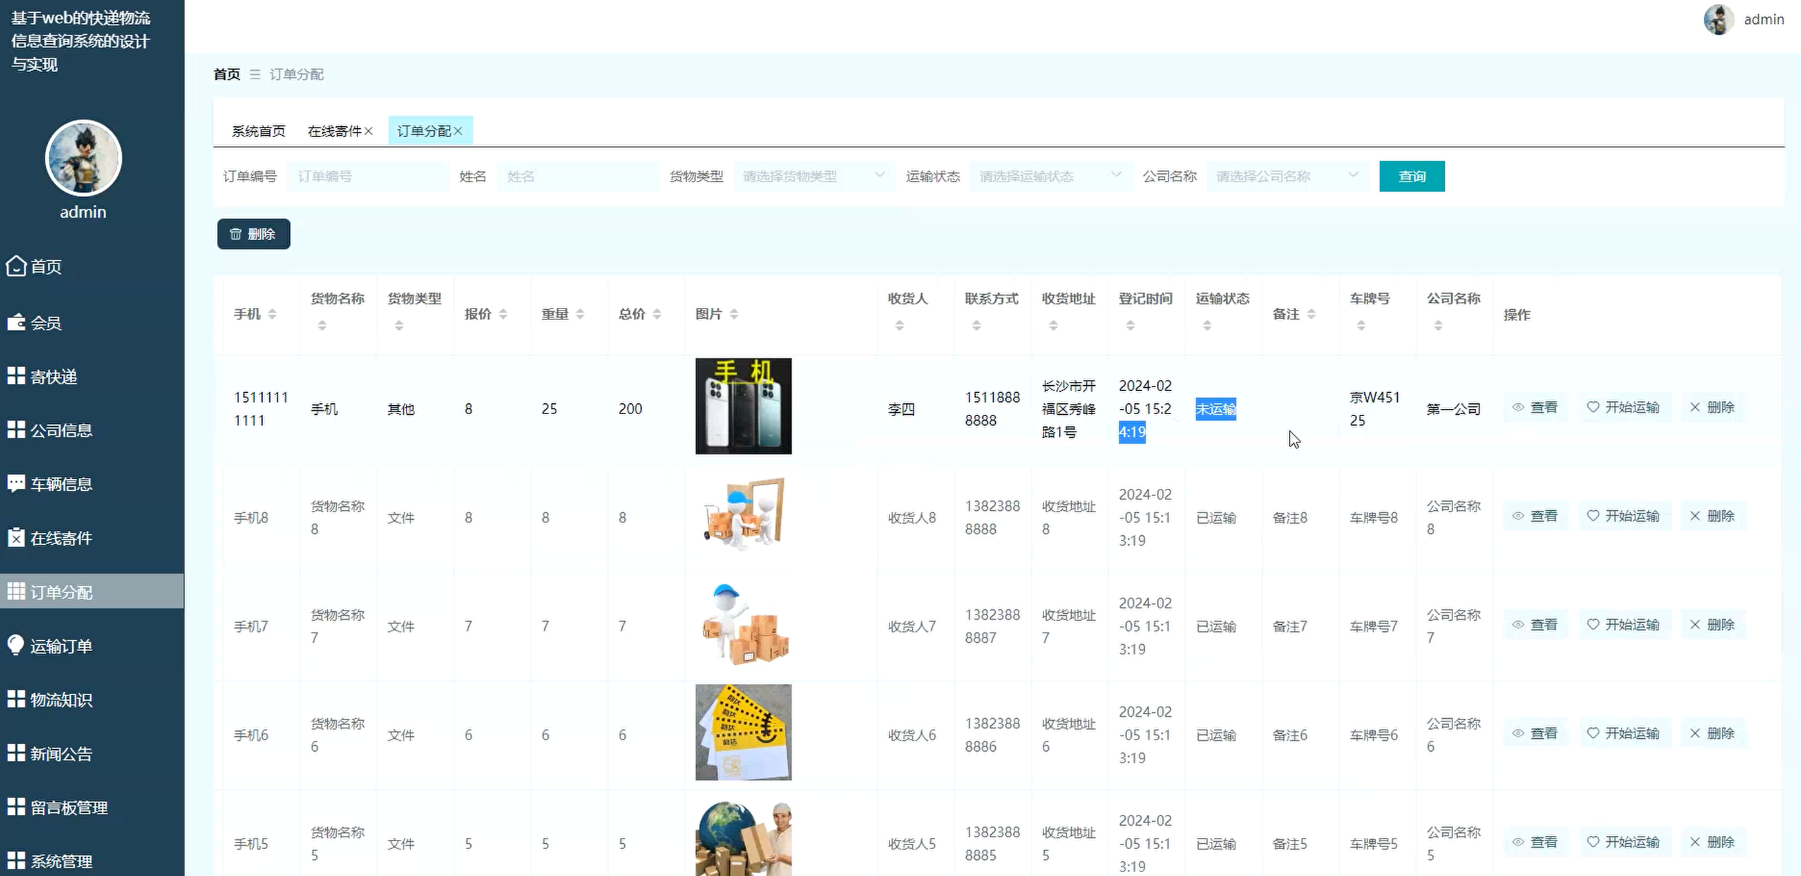Sort table by 登记时间 column
The height and width of the screenshot is (876, 1801).
coord(1130,325)
